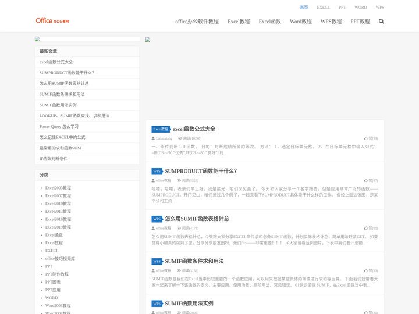419x314 pixels.
Task: Open category PPT制作教程
Action: [x=57, y=274]
